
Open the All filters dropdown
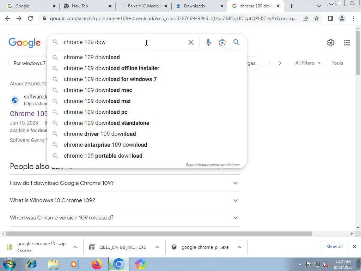[307, 63]
